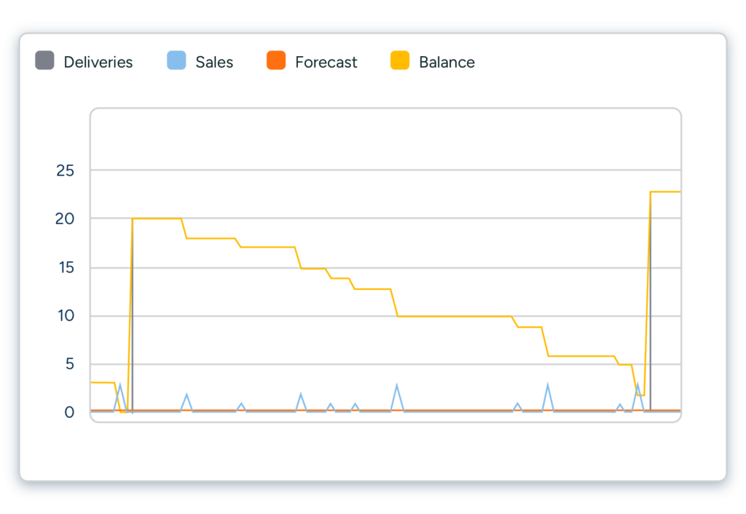Click the gray Deliveries legend swatch
Image resolution: width=746 pixels, height=514 pixels.
coord(44,62)
